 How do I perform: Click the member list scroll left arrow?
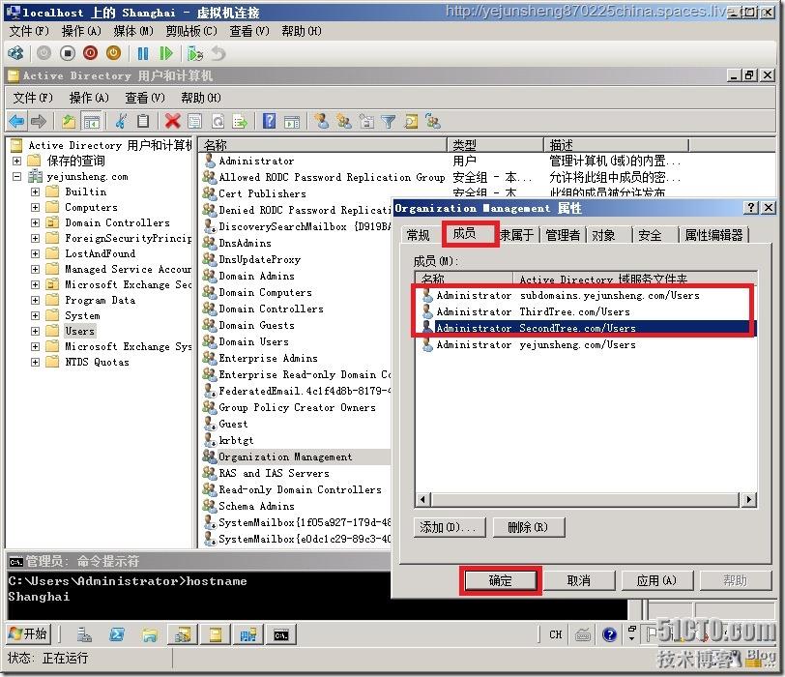(423, 499)
